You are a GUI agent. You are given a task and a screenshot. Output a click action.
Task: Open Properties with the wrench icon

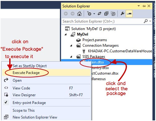pos(122,14)
